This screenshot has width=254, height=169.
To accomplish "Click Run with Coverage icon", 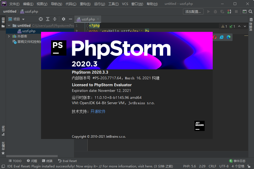I will click(x=222, y=12).
